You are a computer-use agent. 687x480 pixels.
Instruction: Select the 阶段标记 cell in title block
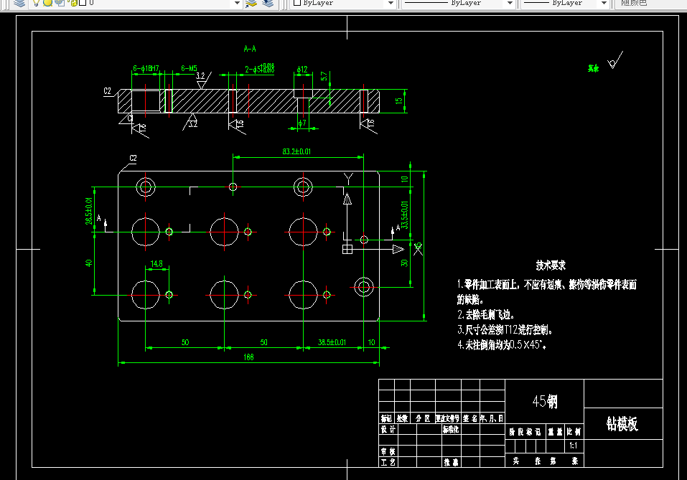pyautogui.click(x=525, y=432)
